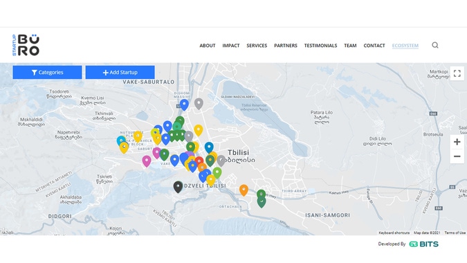467x263 pixels.
Task: Click the search magnifier icon
Action: click(435, 45)
